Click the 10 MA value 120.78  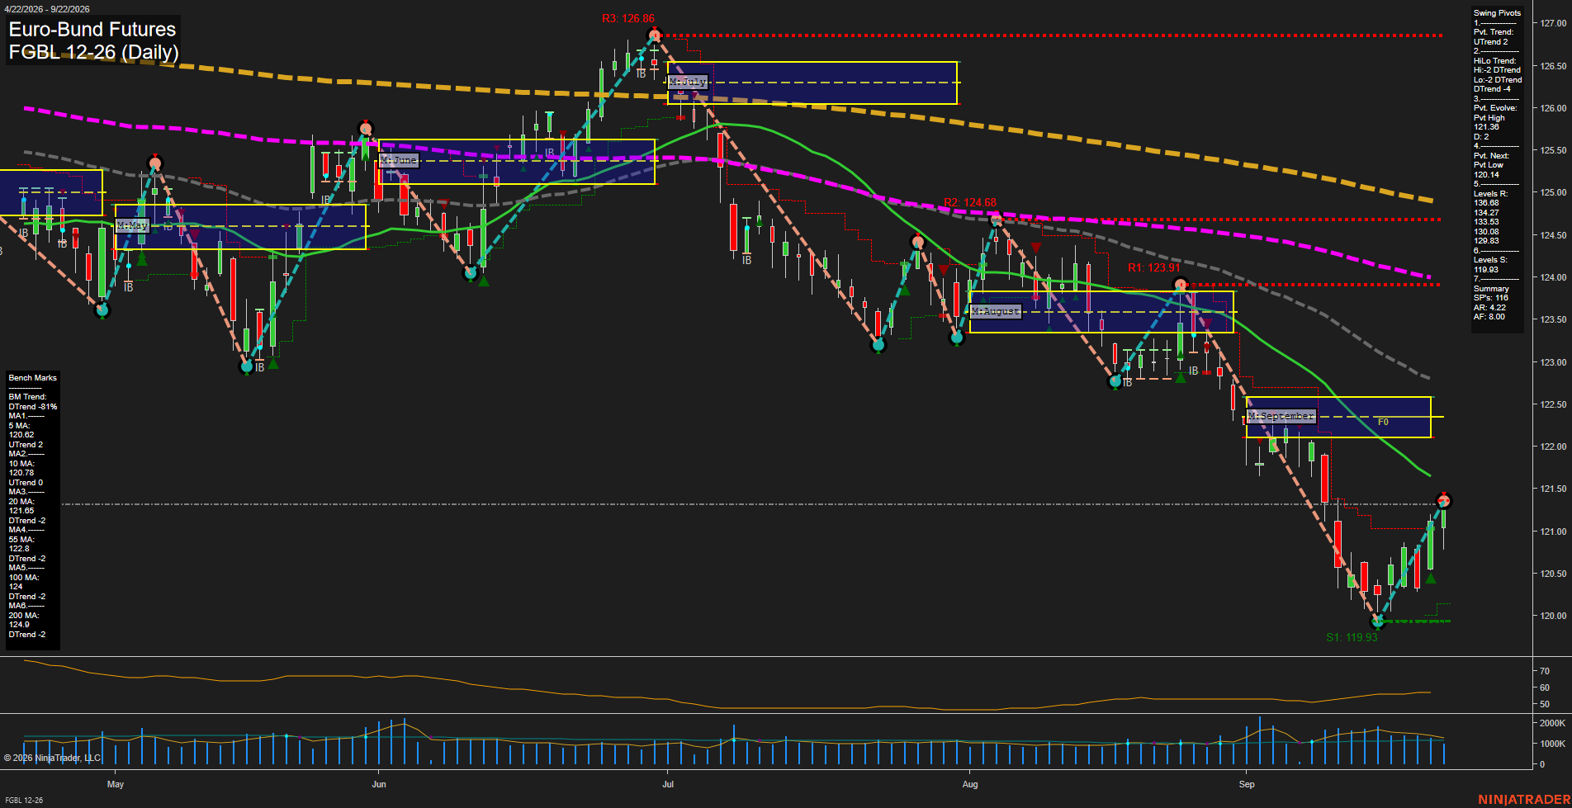(x=21, y=473)
